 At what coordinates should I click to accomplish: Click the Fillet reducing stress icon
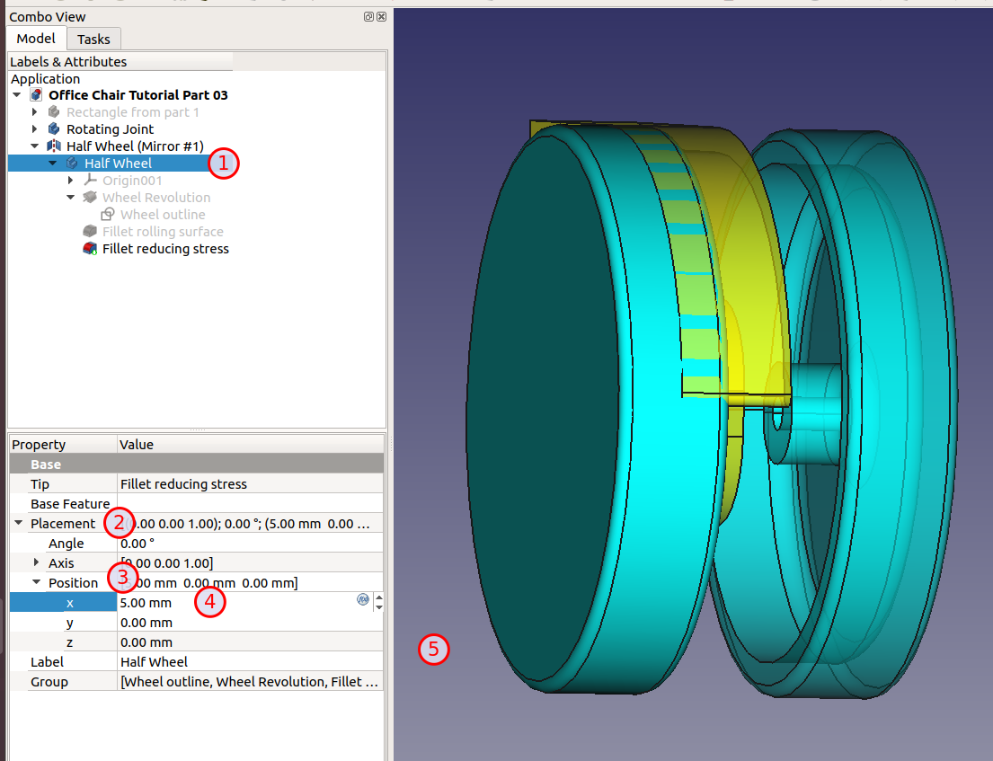point(90,249)
